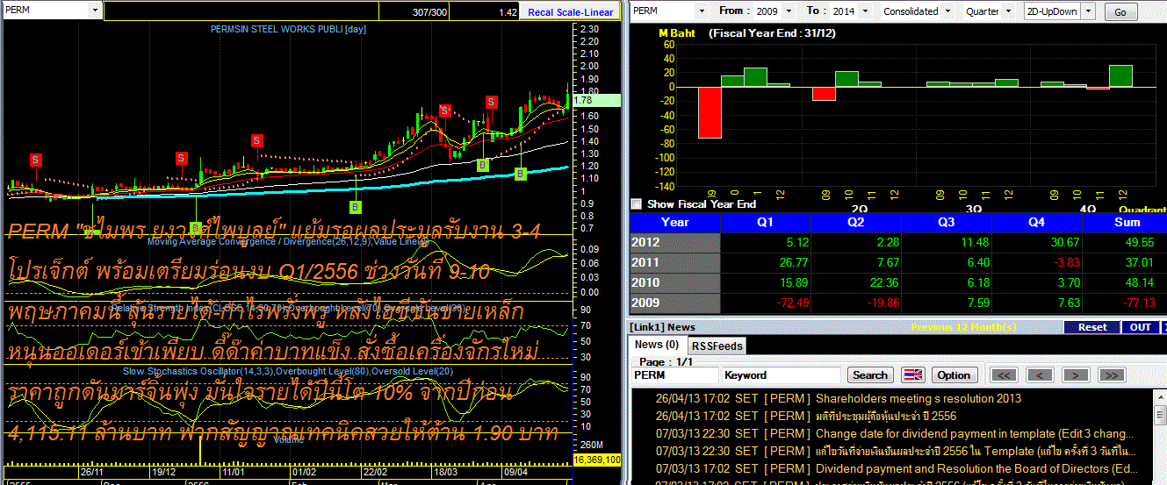
Task: Select the leftmost red S sell marker on chart
Action: point(35,160)
